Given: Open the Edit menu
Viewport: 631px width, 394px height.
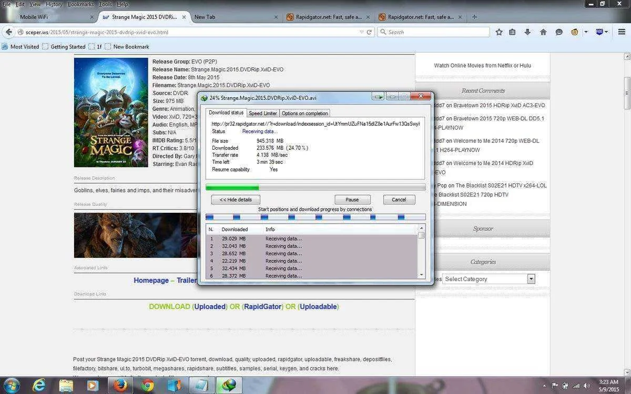Looking at the screenshot, I should pos(20,4).
